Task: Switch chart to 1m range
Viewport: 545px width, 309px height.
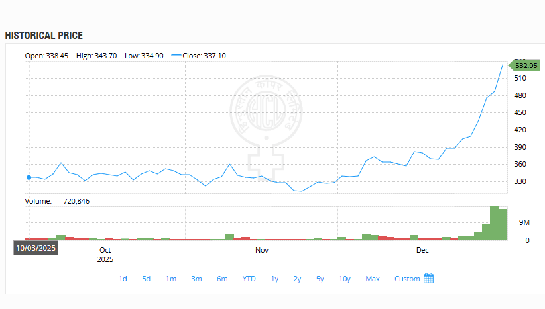Action: [170, 279]
